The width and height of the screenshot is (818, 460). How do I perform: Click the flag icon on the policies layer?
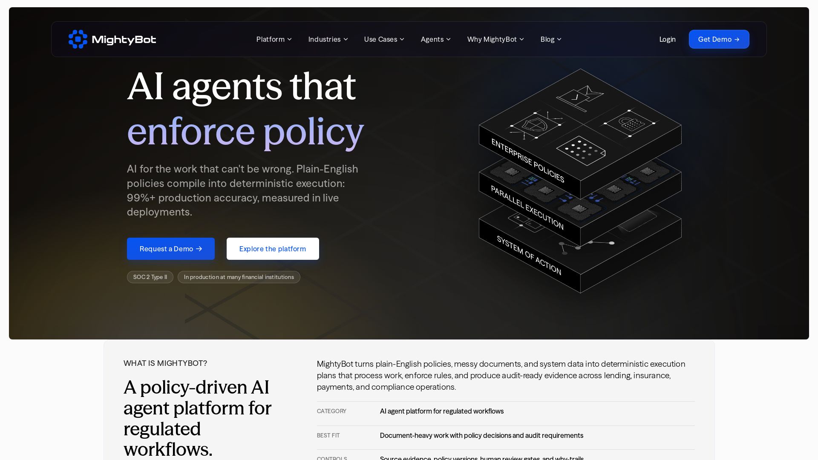[x=580, y=98]
